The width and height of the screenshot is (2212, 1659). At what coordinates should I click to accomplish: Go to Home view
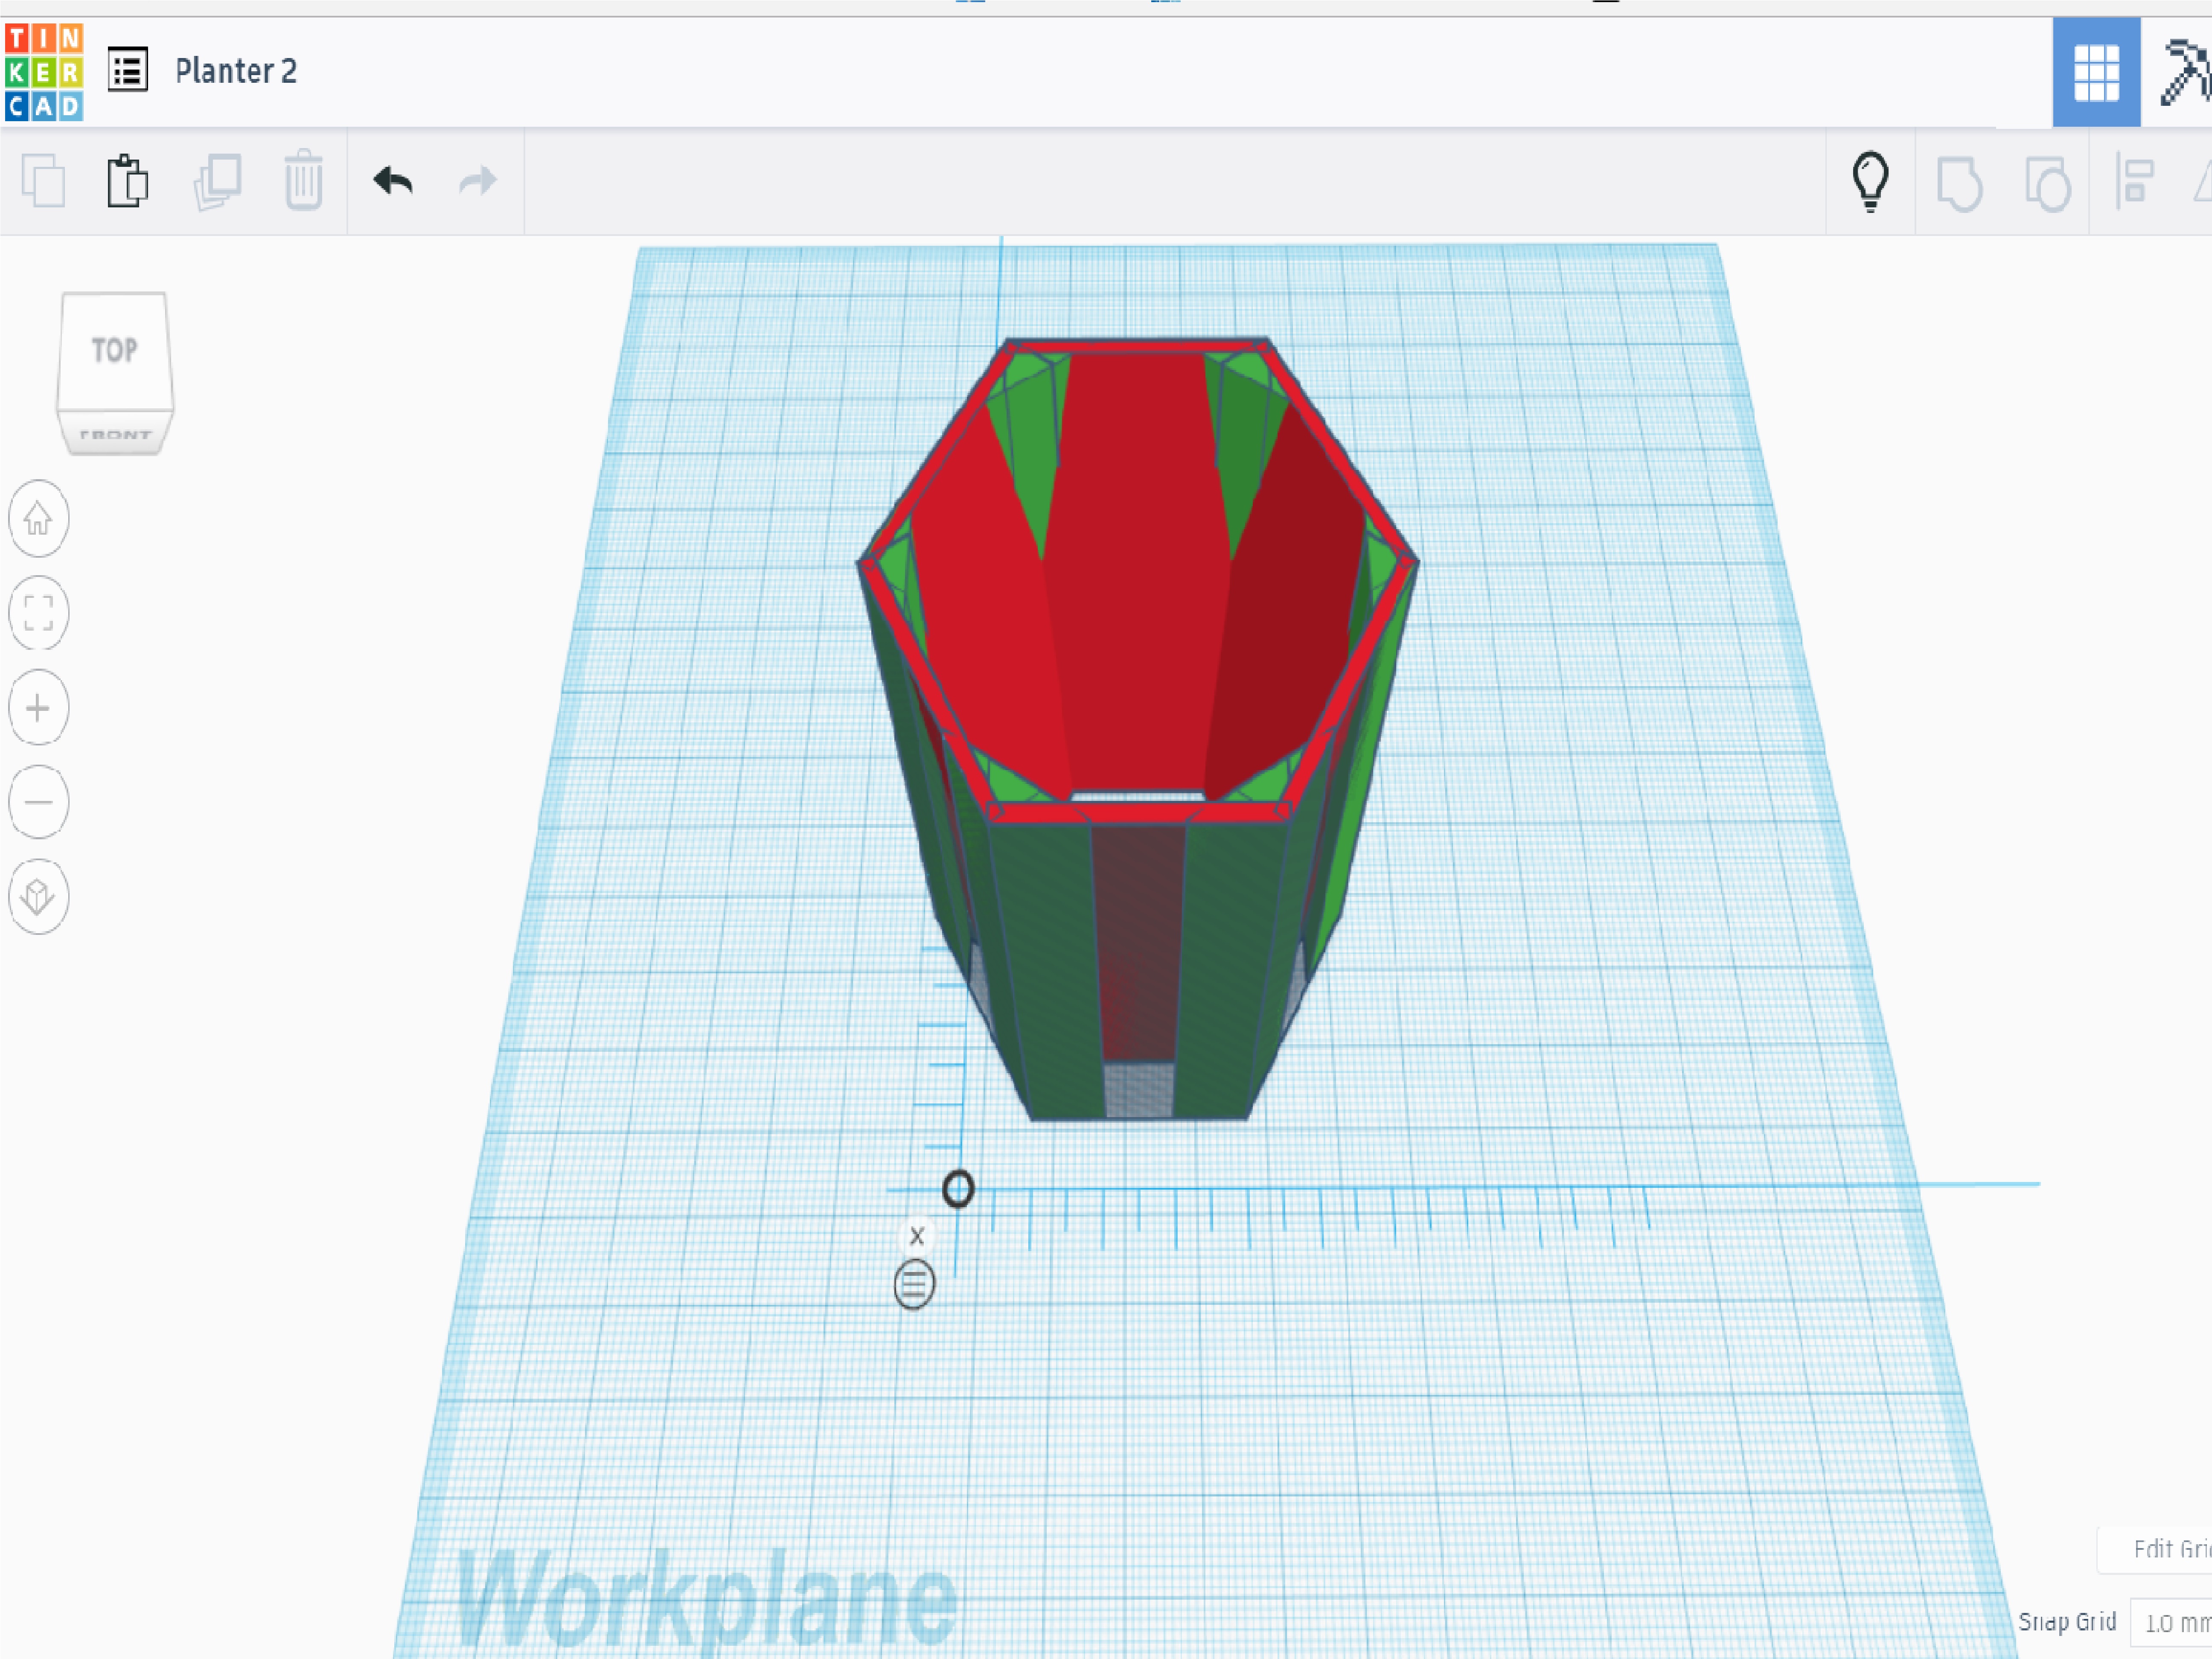click(38, 518)
